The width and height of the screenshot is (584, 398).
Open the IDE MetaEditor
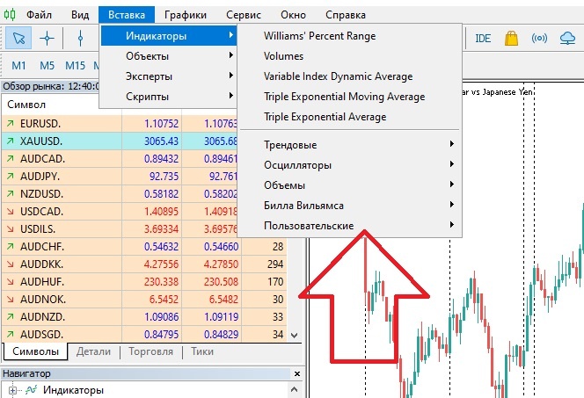483,39
